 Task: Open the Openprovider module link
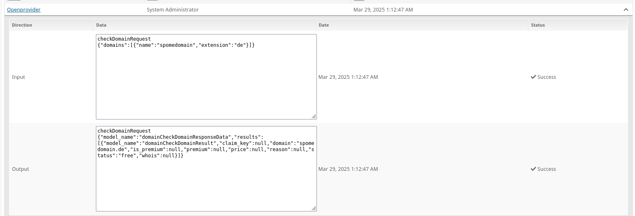(24, 9)
